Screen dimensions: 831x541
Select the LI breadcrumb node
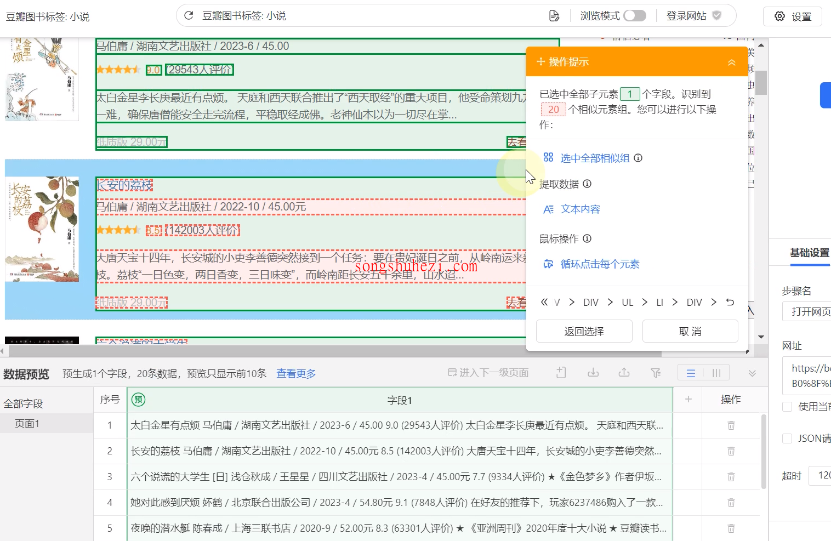click(660, 303)
